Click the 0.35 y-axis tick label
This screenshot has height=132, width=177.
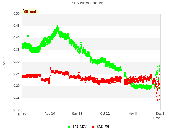tap(16, 50)
